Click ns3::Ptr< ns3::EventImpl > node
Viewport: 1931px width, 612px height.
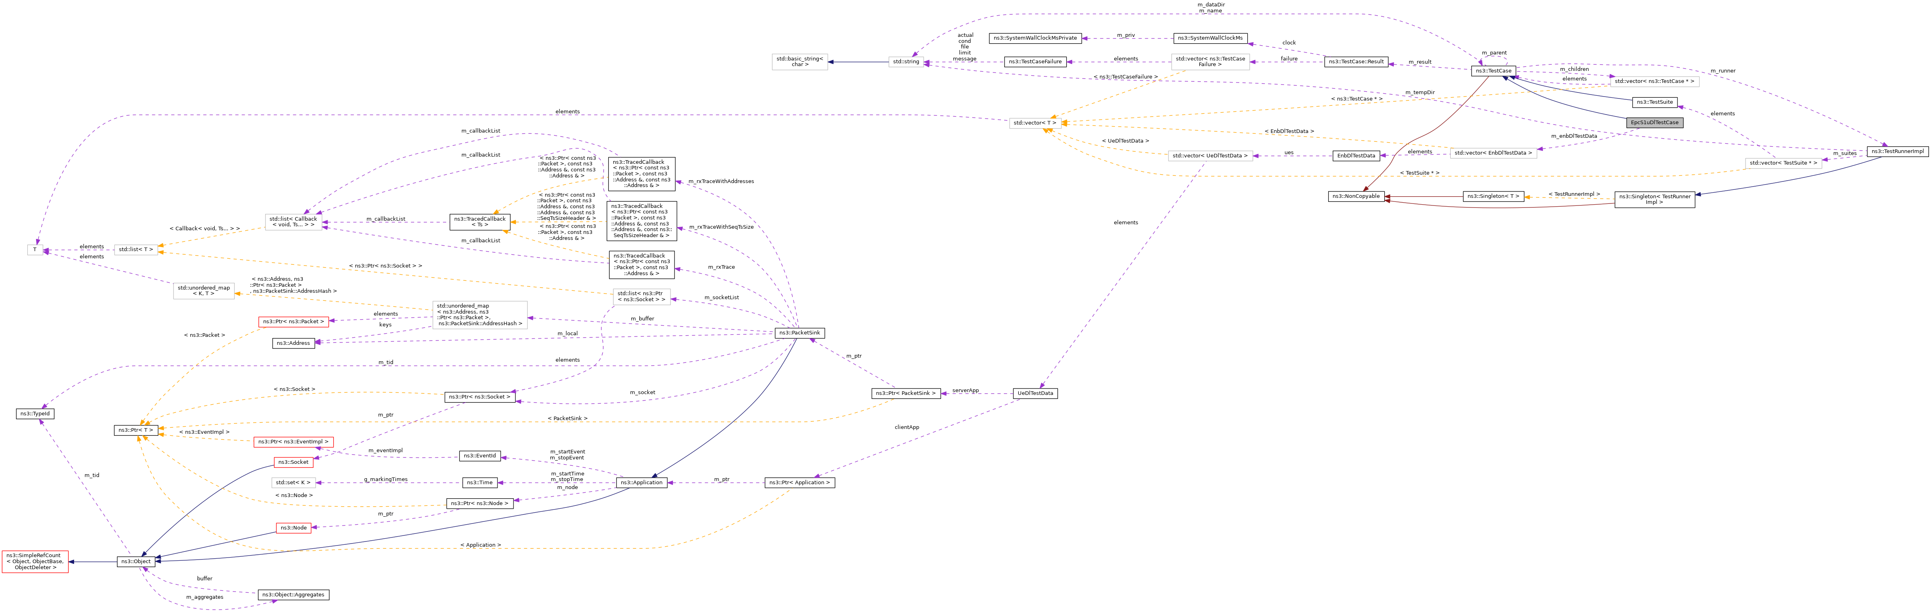point(293,442)
